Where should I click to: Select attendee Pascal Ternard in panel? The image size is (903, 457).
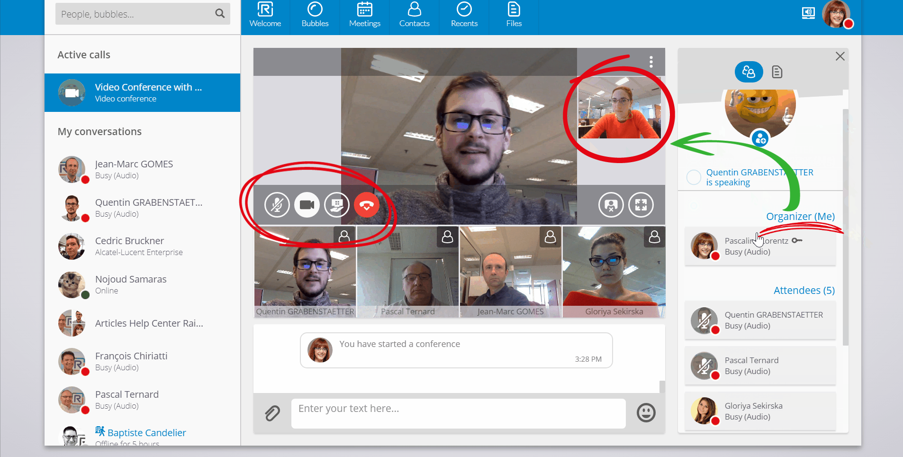click(760, 366)
